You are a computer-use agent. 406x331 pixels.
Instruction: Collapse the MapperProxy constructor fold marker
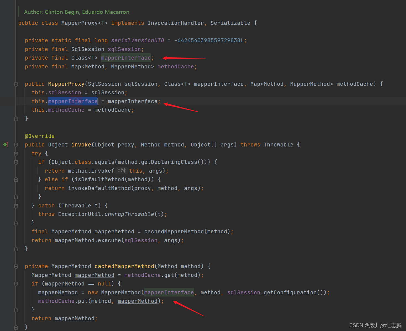(16, 84)
